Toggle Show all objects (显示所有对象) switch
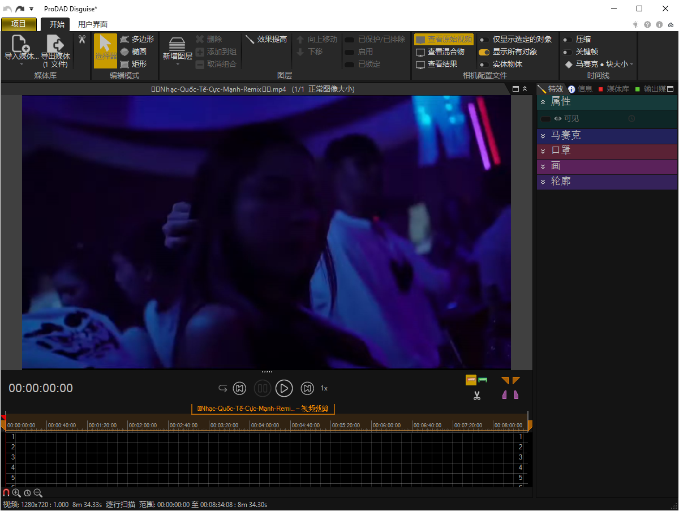Screen dimensions: 679x511 484,52
